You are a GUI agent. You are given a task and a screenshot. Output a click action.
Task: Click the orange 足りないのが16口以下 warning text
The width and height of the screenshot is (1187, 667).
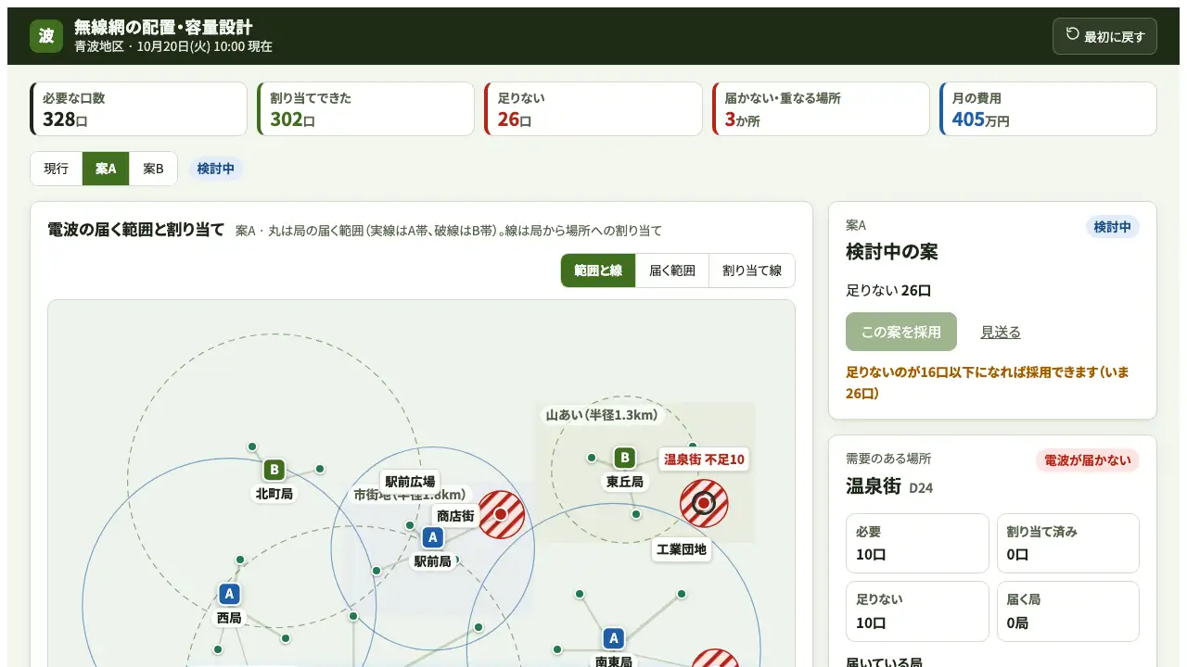pyautogui.click(x=988, y=383)
